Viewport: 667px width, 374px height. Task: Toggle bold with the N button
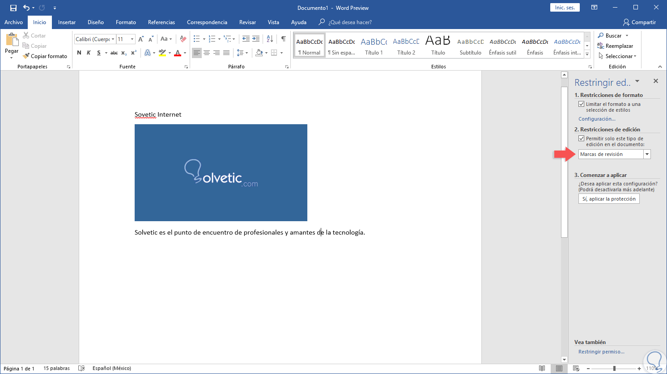(x=79, y=53)
